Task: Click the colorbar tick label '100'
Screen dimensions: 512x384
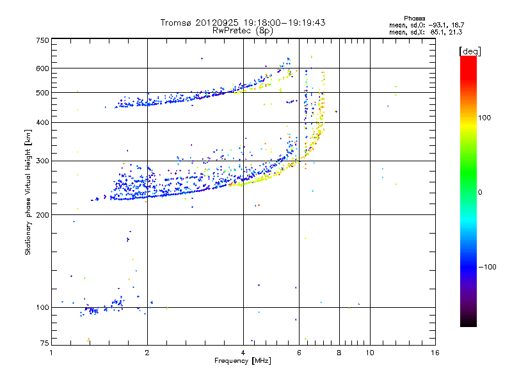Action: tap(484, 118)
